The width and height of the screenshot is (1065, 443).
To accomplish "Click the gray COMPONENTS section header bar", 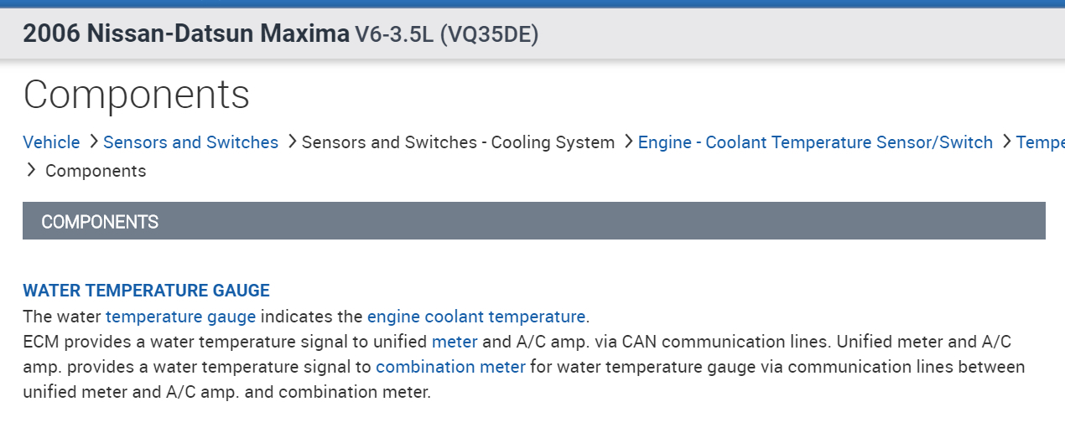I will (533, 222).
